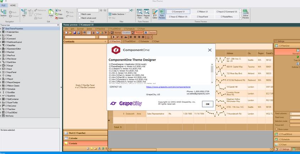The image size is (300, 154).
Task: Click the Find search input field
Action: pos(88,10)
